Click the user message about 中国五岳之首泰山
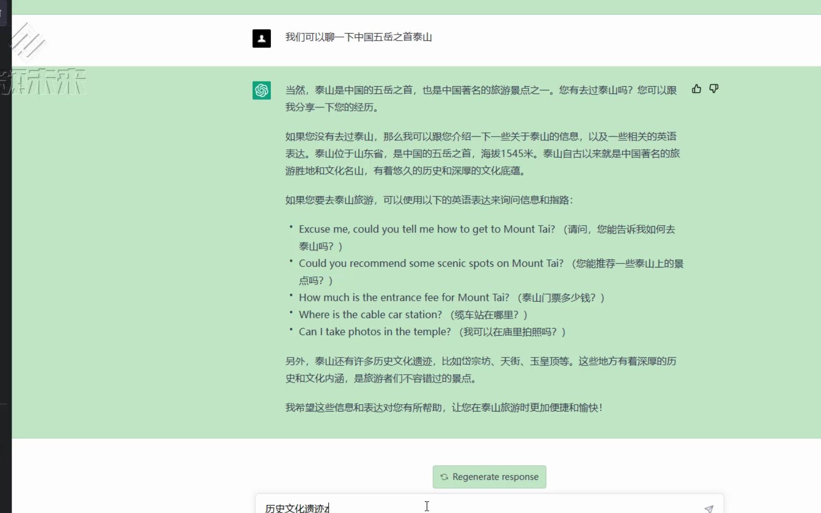 tap(359, 37)
